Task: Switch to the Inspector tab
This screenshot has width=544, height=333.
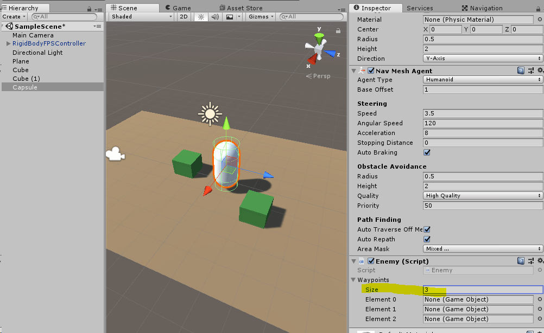Action: (375, 8)
